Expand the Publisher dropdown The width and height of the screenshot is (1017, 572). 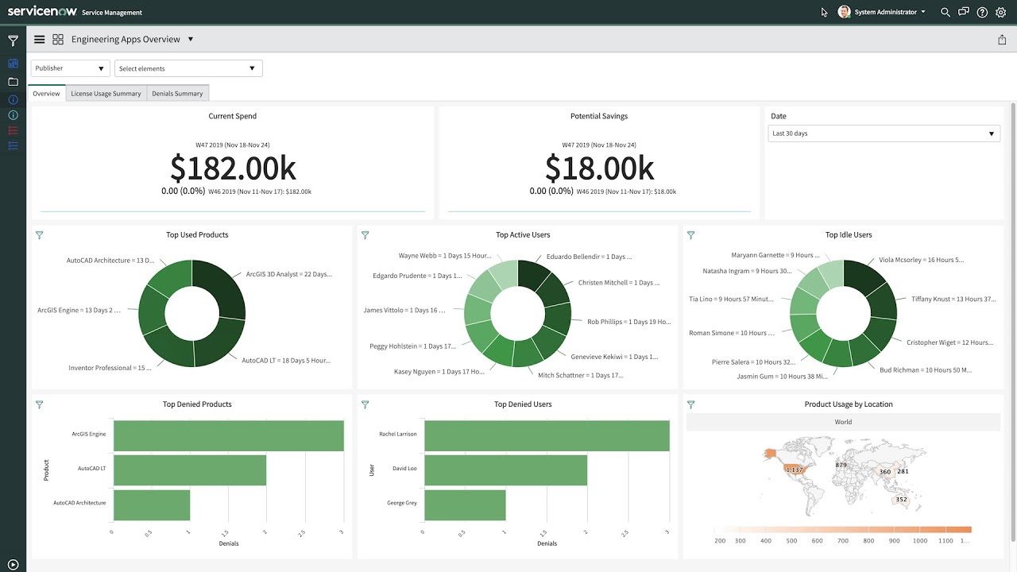[x=70, y=68]
